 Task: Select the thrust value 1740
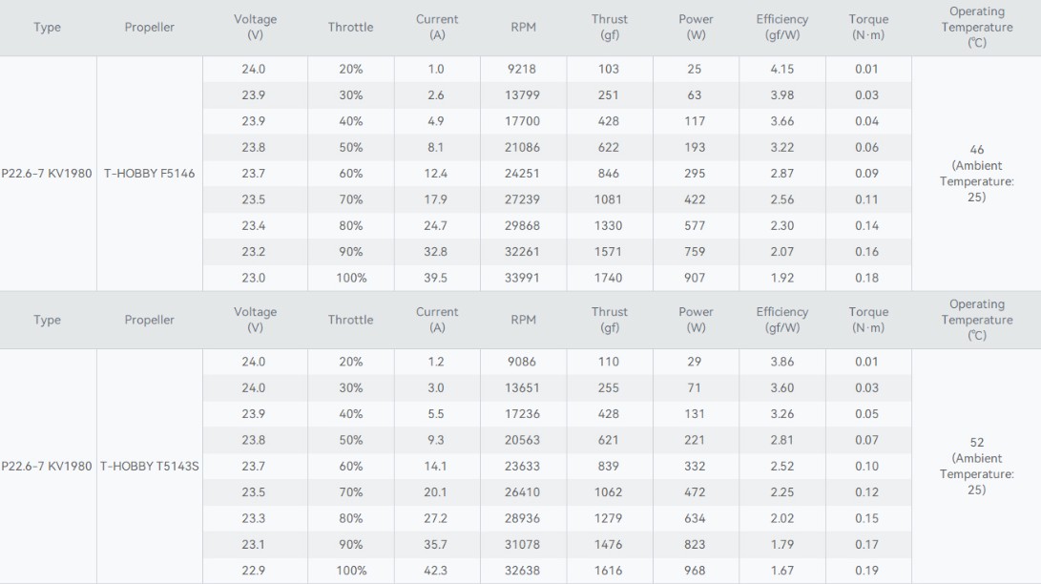(x=609, y=278)
